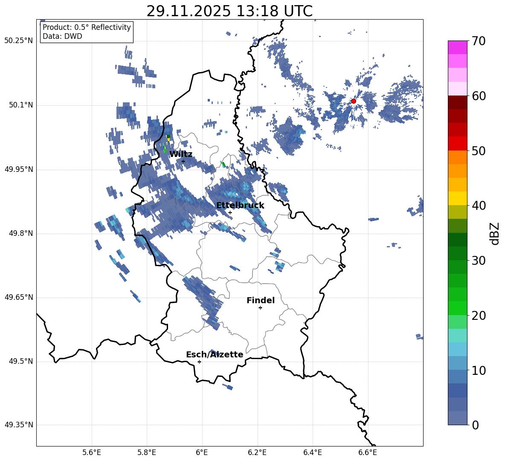Image resolution: width=505 pixels, height=461 pixels.
Task: Click the dBZ colorbar axis label
Action: pos(494,233)
